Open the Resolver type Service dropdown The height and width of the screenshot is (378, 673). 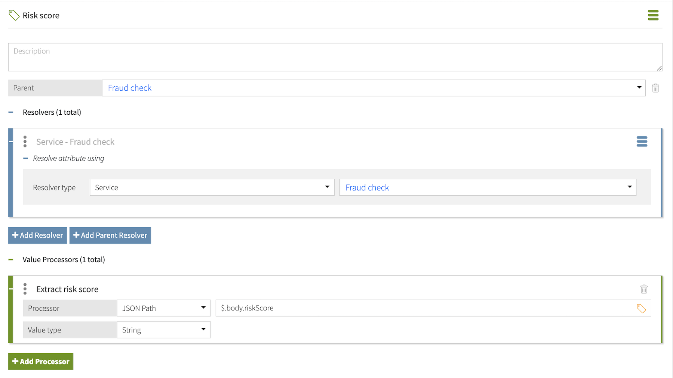[x=212, y=188]
